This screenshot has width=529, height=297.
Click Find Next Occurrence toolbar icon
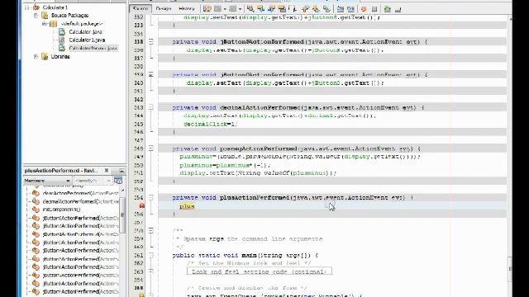pyautogui.click(x=271, y=9)
